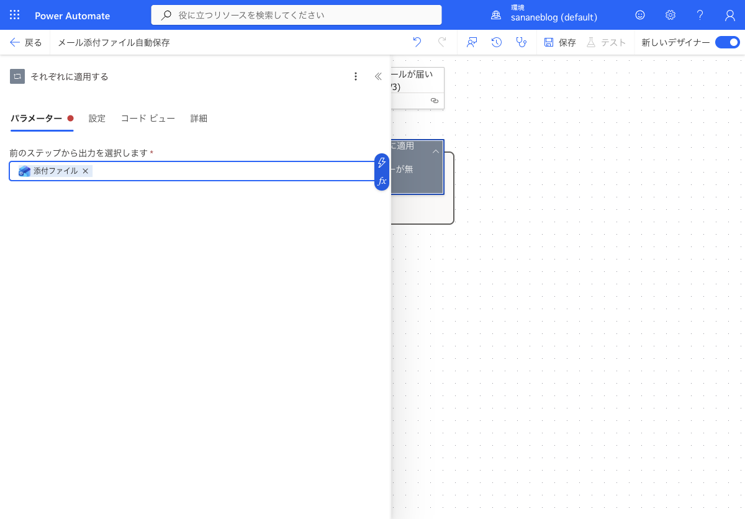Image resolution: width=745 pixels, height=519 pixels.
Task: Click the それぞれに適用する panel title
Action: [x=70, y=77]
